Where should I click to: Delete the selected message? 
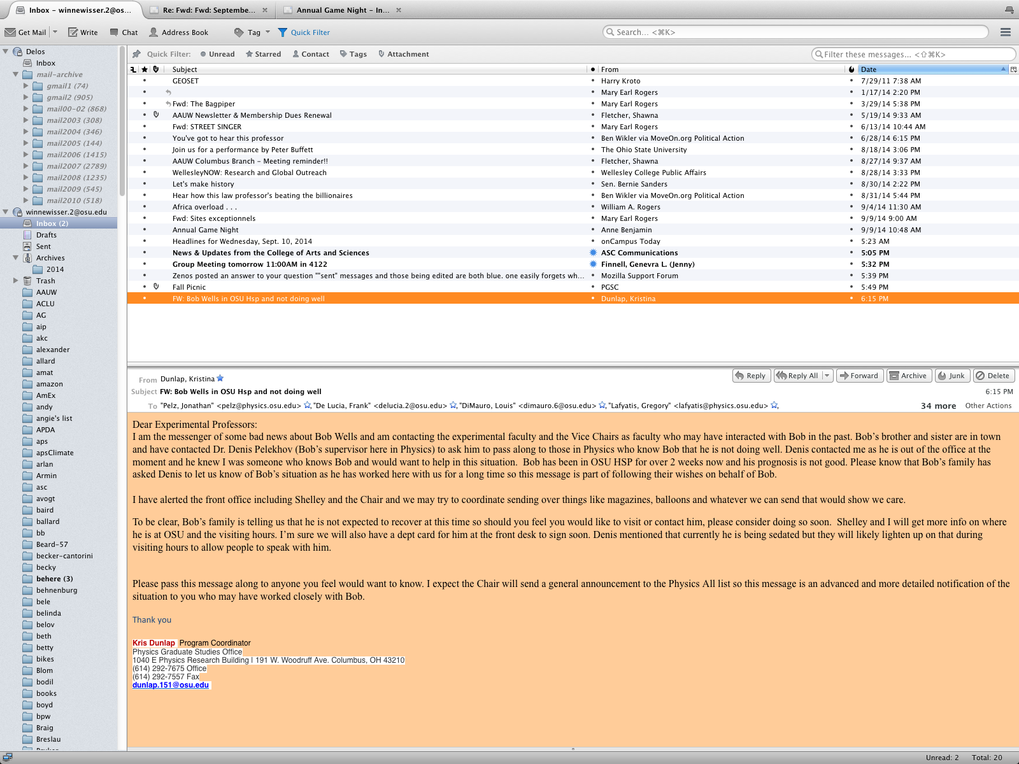(994, 376)
